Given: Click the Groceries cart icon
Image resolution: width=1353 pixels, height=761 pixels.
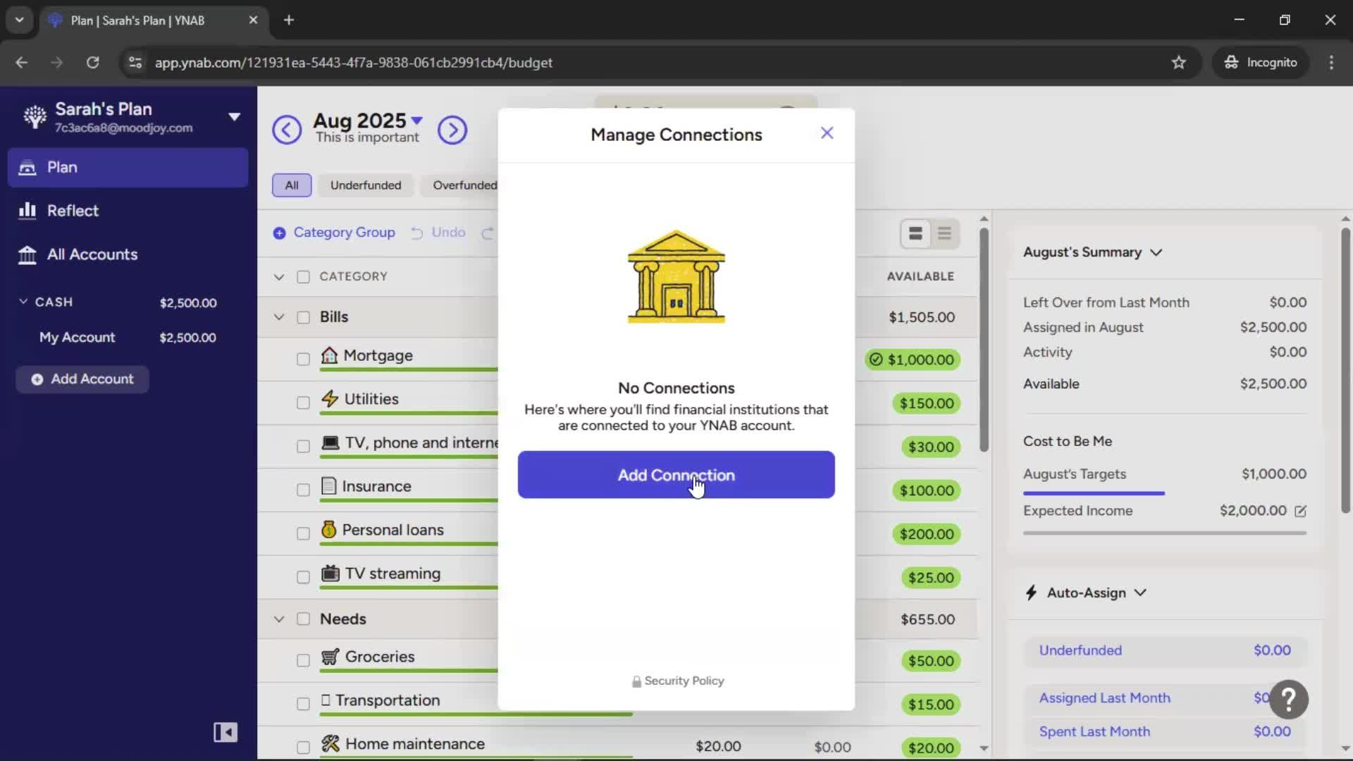Looking at the screenshot, I should coord(330,657).
